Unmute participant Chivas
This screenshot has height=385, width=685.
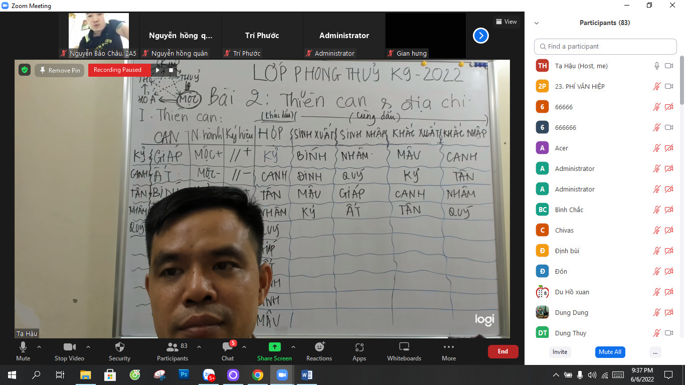656,230
